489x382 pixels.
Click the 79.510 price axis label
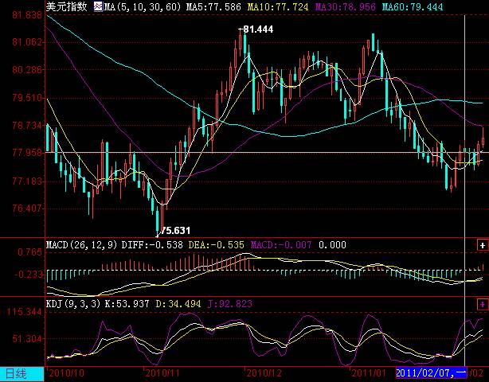point(27,98)
